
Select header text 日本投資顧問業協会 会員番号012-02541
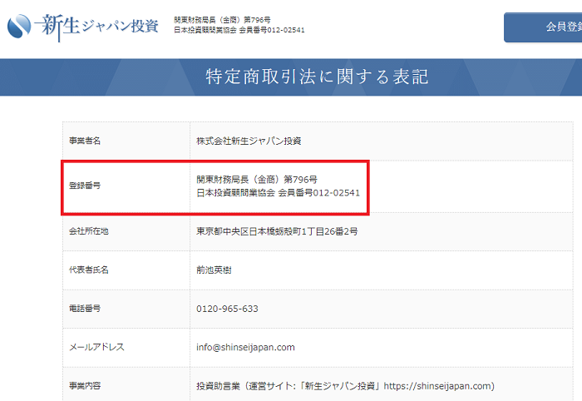tap(239, 30)
